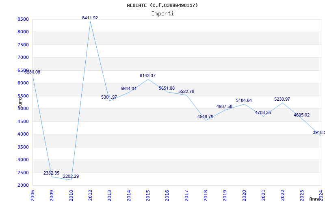Click the data label 5644.04
325x203 pixels.
tap(128, 89)
